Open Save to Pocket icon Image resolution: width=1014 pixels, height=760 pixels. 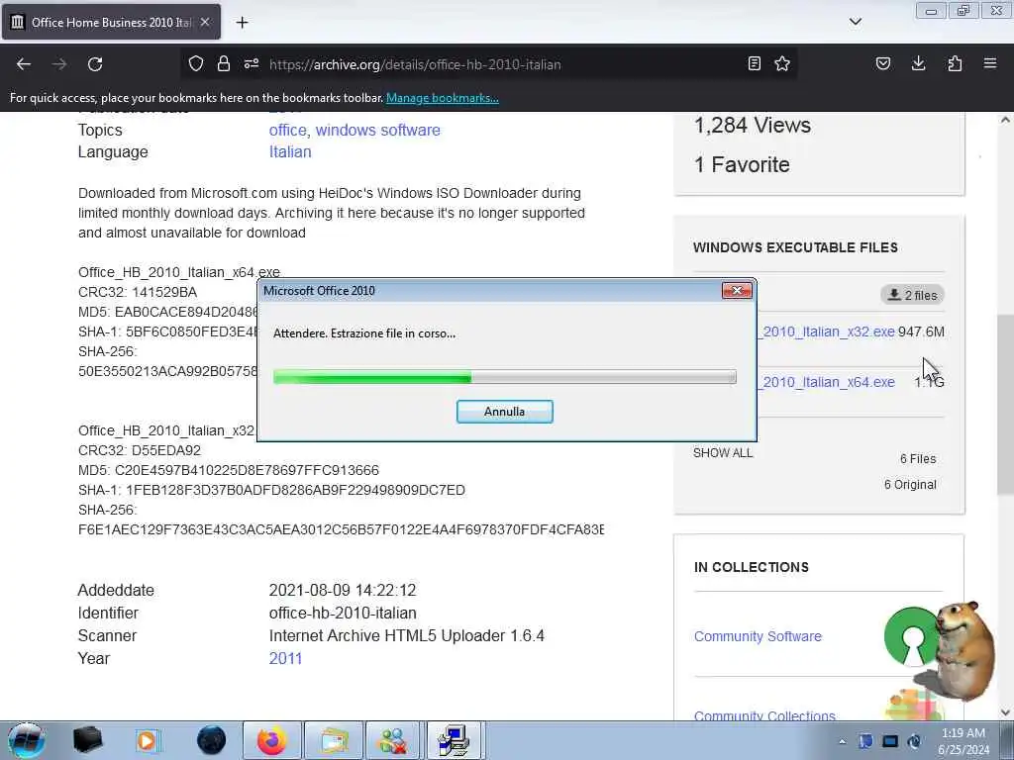pos(883,63)
